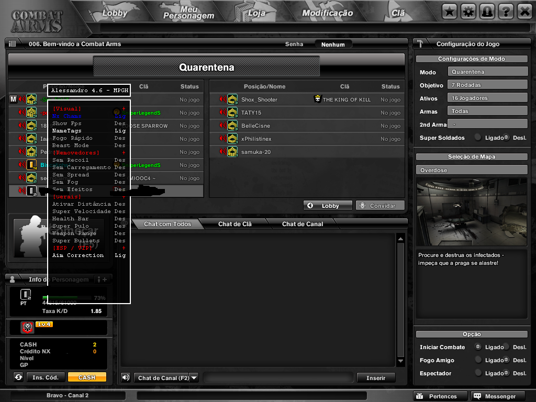Mute BelleCisne via speaker icon

coord(223,126)
